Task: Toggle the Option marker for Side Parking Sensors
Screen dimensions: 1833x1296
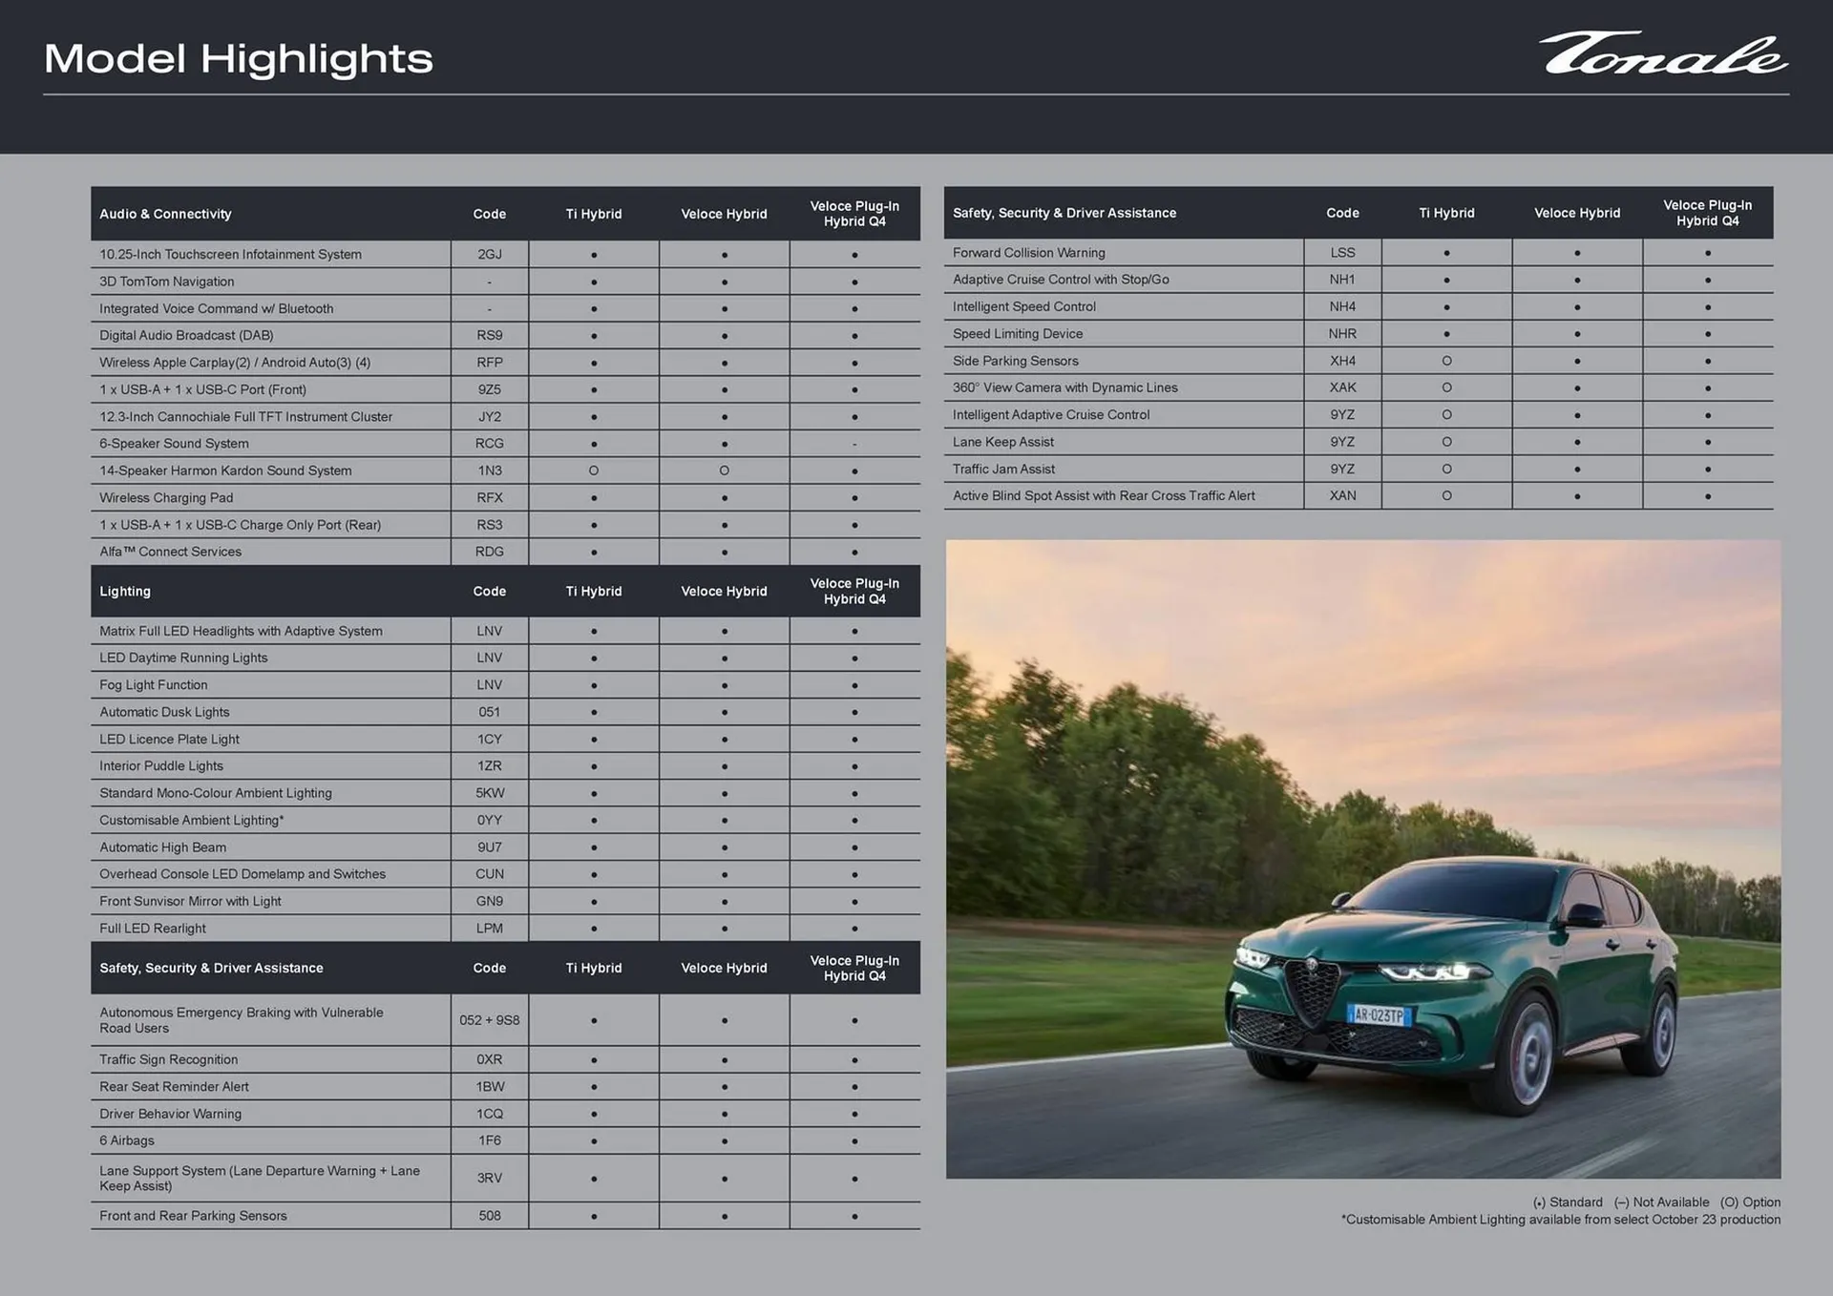Action: click(1446, 361)
